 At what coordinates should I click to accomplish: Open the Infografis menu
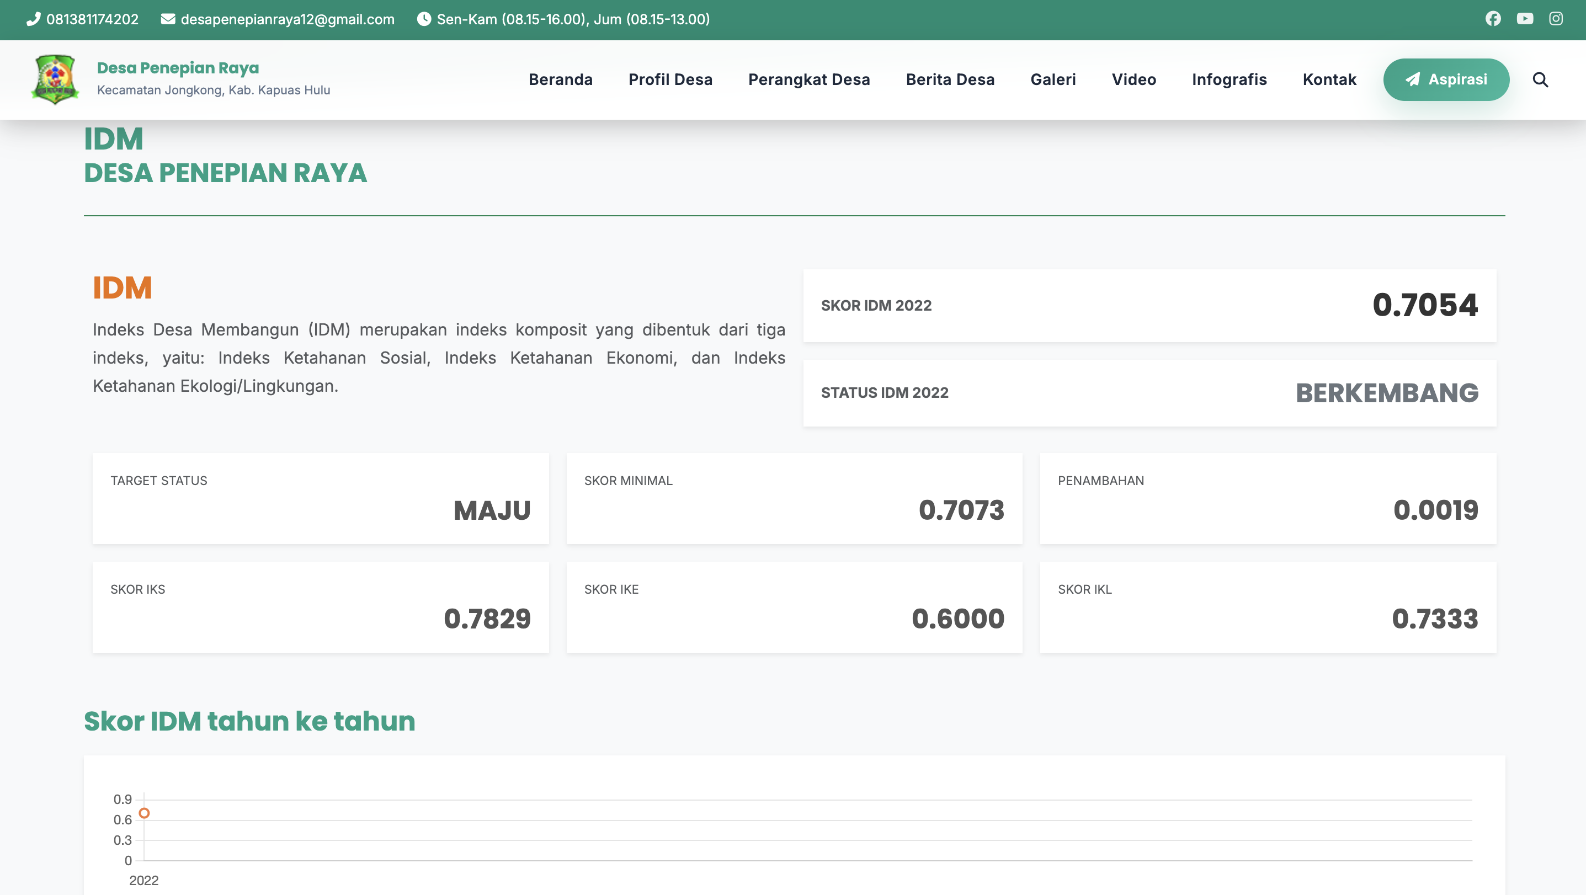1228,80
